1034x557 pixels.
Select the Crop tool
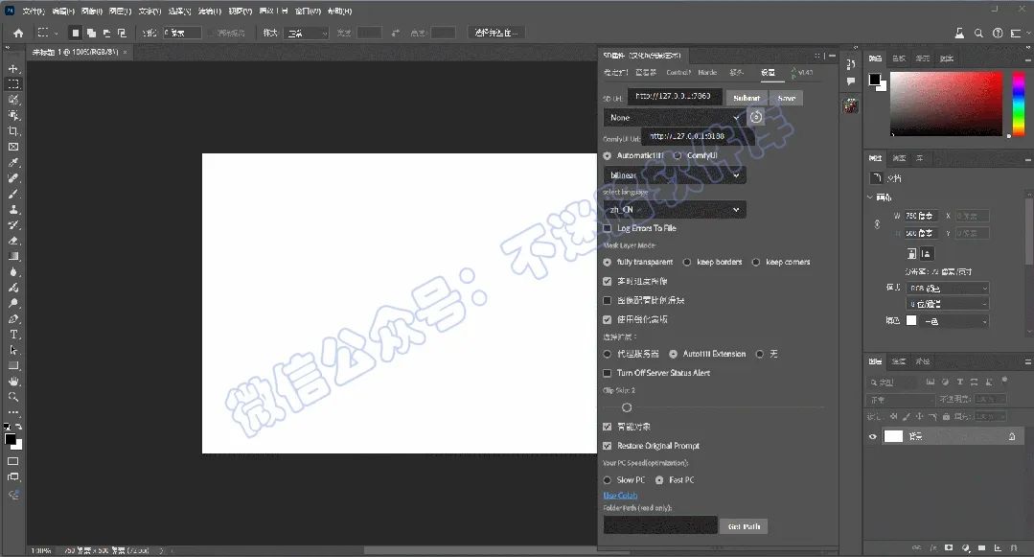pos(13,130)
